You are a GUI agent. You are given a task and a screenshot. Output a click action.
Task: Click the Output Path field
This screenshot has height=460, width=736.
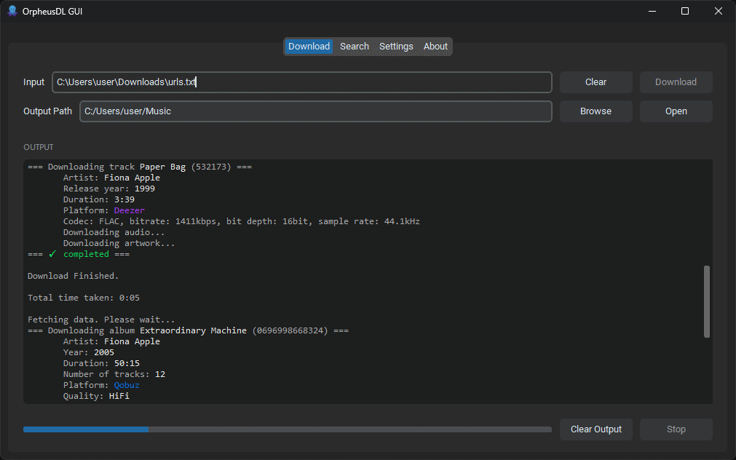315,111
